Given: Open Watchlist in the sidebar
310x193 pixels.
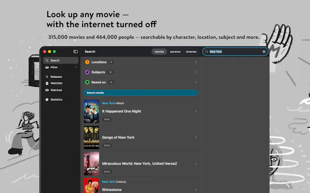Looking at the screenshot, I should tap(61, 83).
